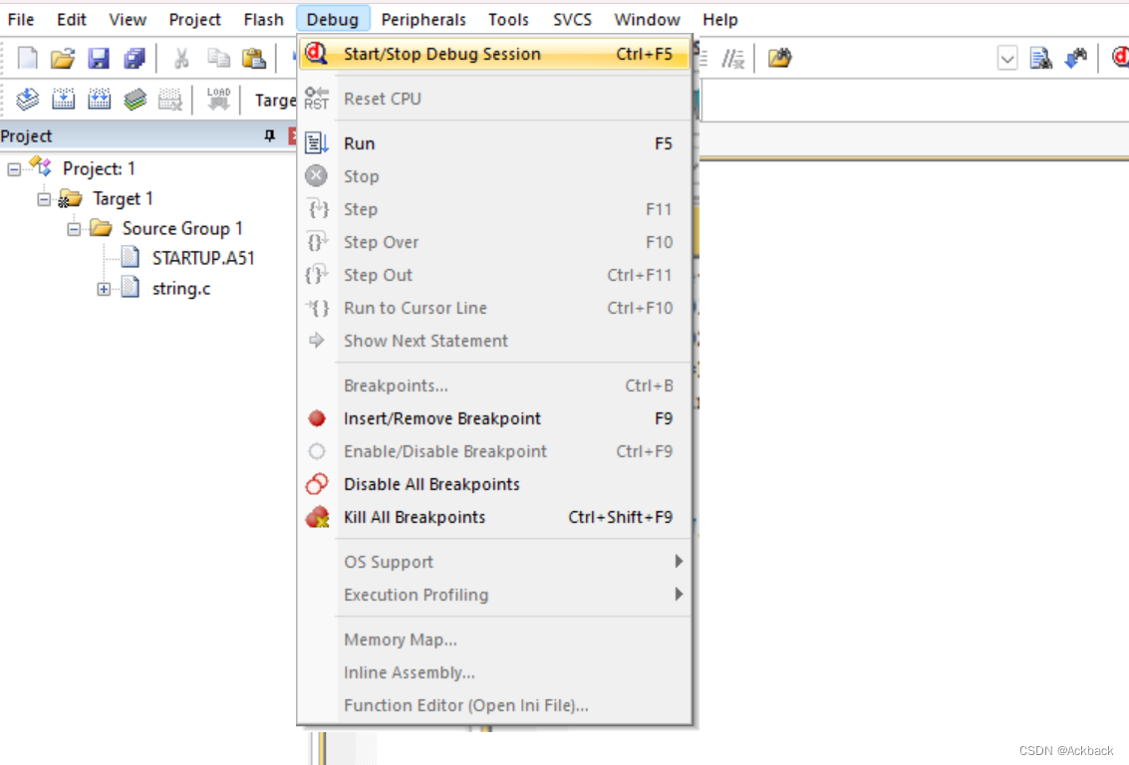Click the Copy toolbar icon

click(218, 58)
